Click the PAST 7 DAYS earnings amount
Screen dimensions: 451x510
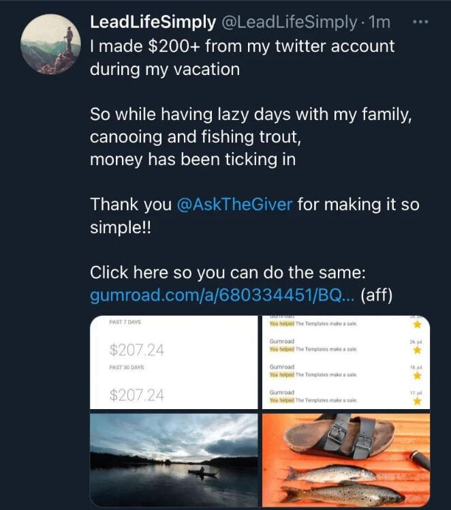click(x=136, y=350)
